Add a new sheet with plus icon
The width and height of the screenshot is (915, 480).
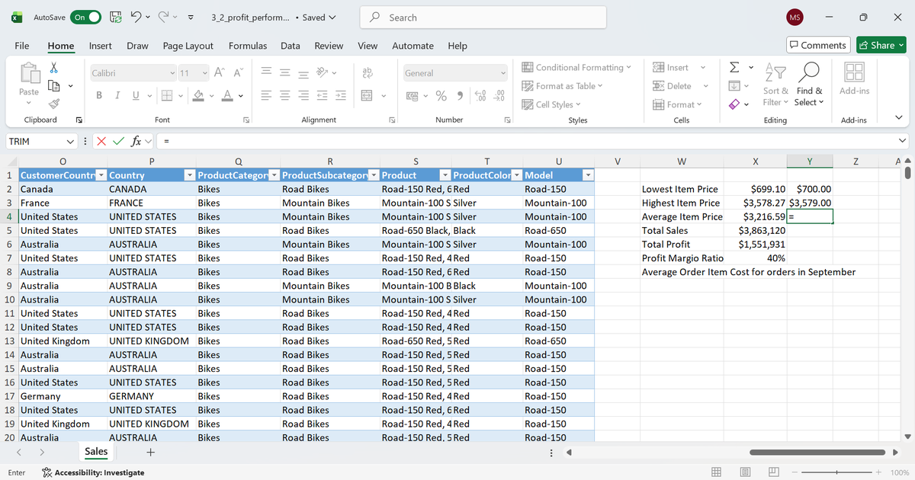click(x=151, y=452)
